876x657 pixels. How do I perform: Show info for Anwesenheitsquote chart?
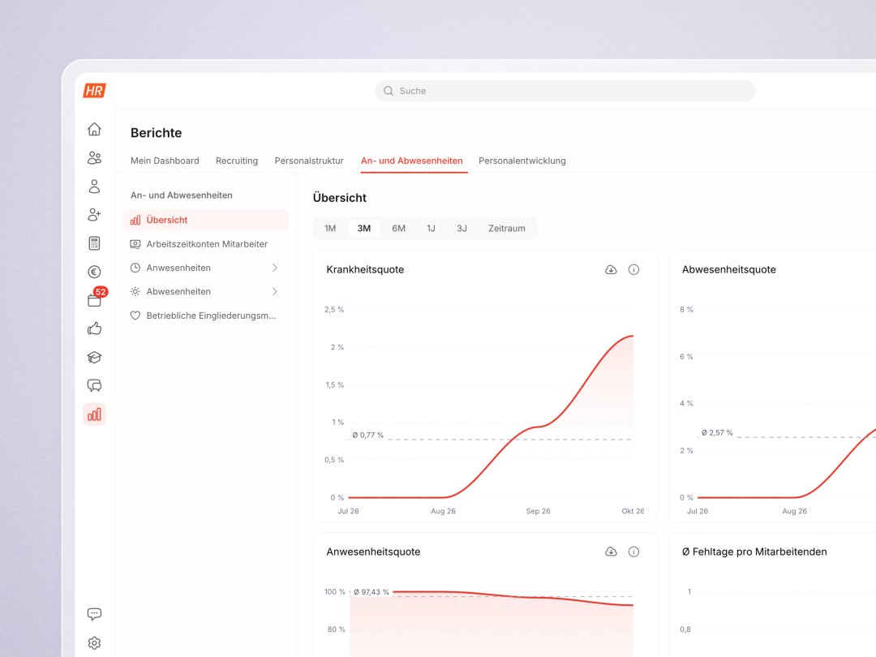tap(633, 552)
